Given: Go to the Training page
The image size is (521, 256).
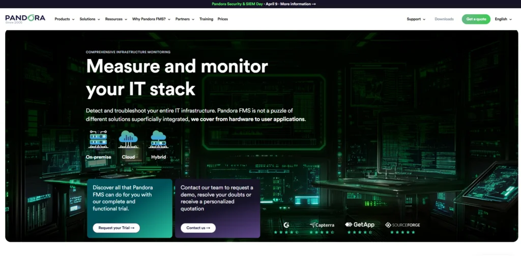Looking at the screenshot, I should tap(206, 19).
